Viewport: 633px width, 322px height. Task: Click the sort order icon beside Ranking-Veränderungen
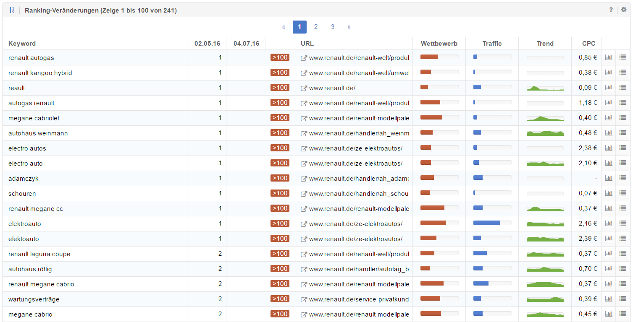[x=12, y=10]
